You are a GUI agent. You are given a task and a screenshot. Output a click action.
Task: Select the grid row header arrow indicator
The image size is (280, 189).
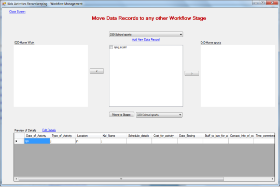pos(19,141)
